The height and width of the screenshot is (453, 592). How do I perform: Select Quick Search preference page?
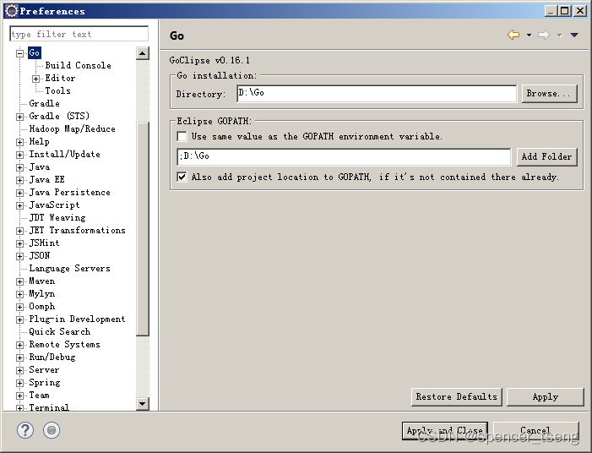click(x=60, y=332)
